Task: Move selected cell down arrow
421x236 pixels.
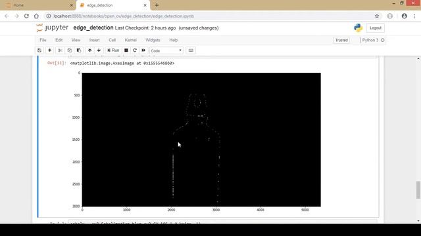Action: pos(99,50)
